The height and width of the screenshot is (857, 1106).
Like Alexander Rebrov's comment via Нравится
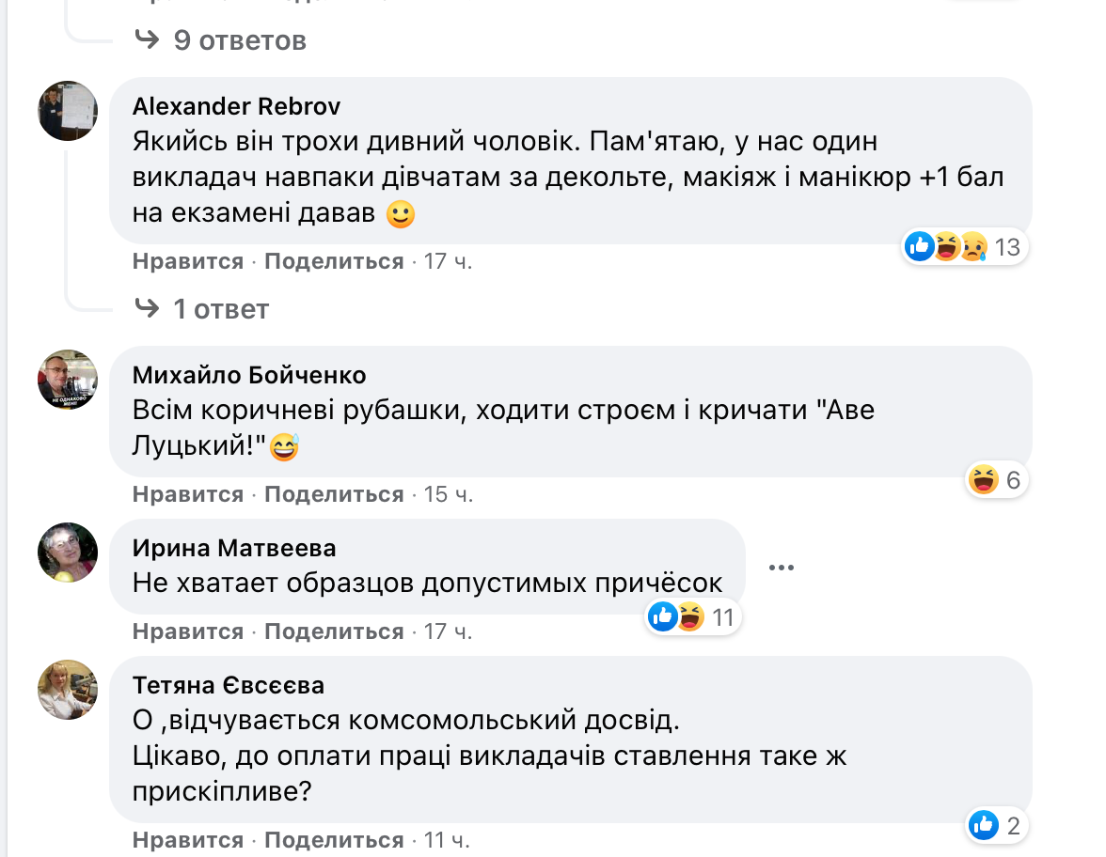[x=188, y=261]
